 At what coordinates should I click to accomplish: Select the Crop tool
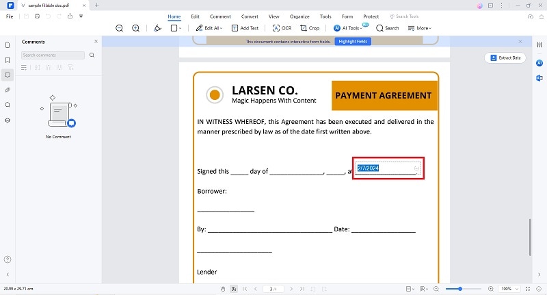tap(310, 28)
